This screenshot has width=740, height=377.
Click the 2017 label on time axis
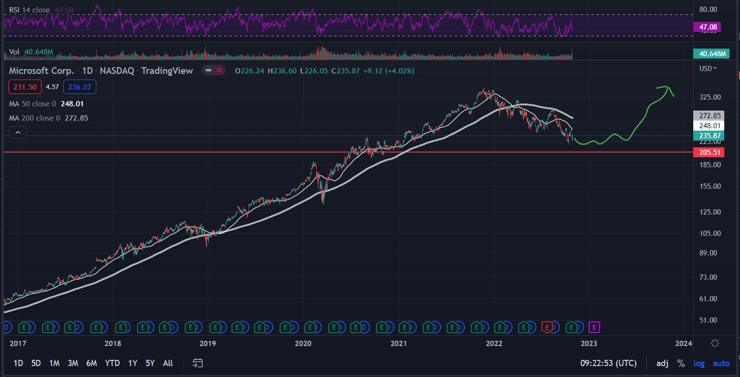pyautogui.click(x=18, y=343)
